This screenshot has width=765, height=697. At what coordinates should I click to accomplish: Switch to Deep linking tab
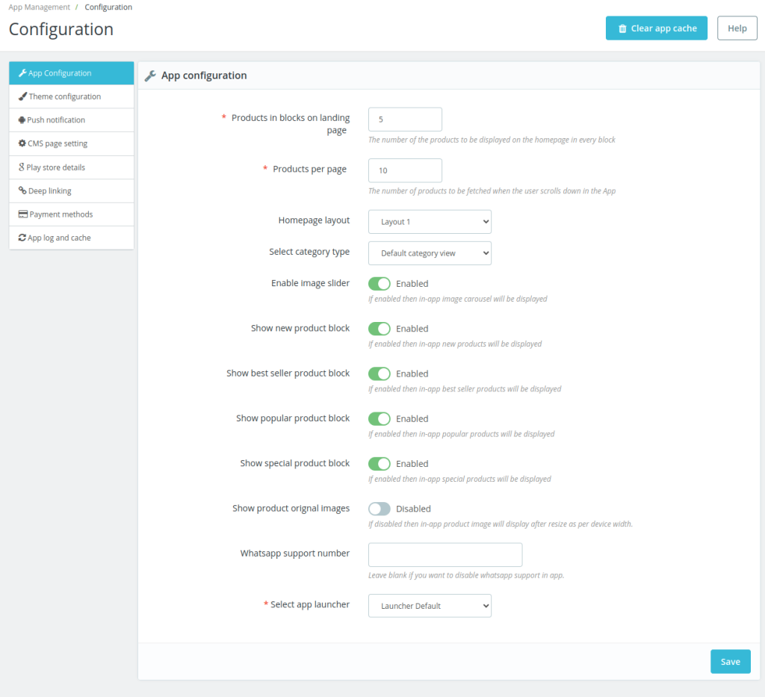71,190
